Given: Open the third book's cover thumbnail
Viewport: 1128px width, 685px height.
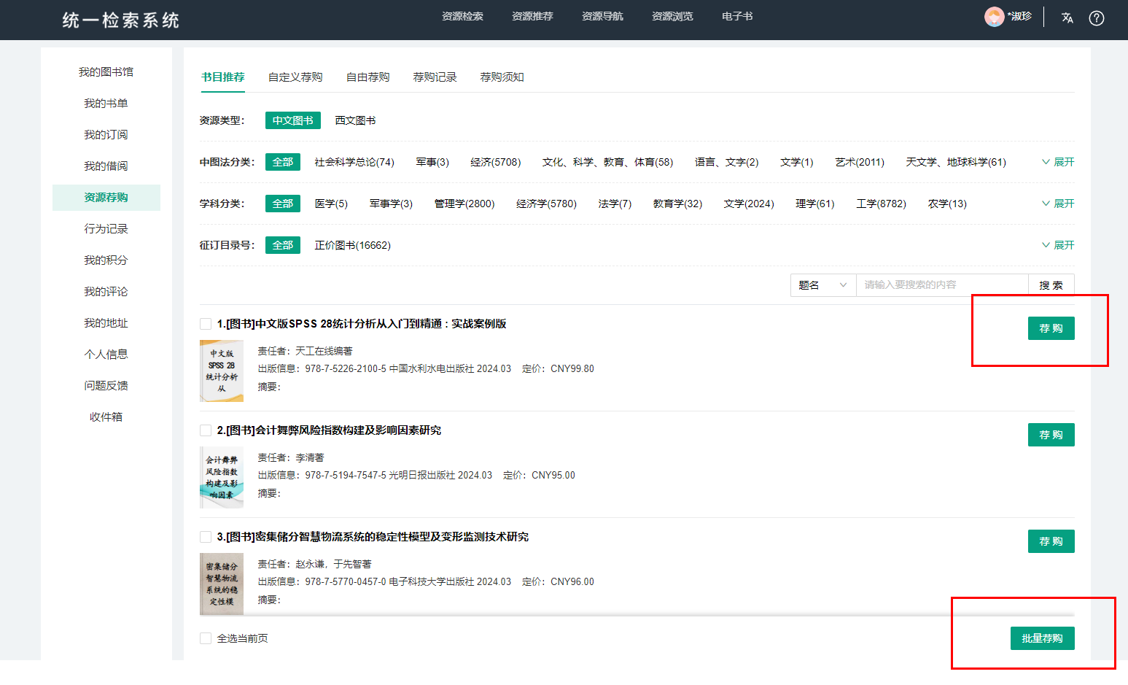Looking at the screenshot, I should (222, 584).
